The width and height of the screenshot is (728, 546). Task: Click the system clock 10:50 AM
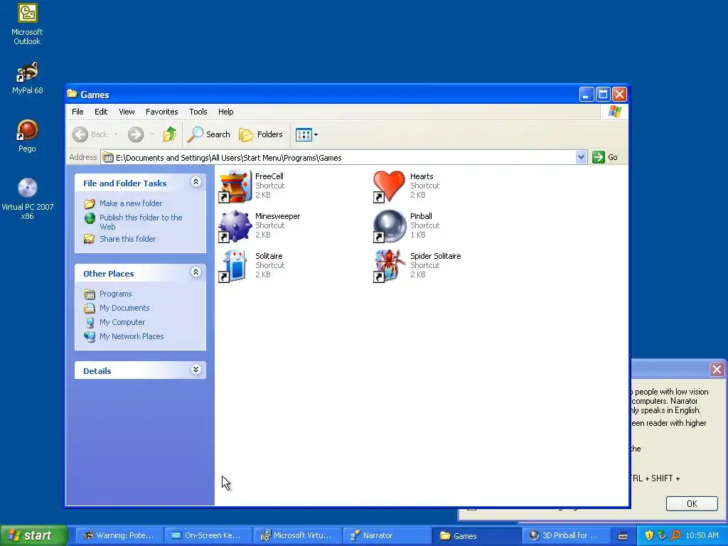702,535
